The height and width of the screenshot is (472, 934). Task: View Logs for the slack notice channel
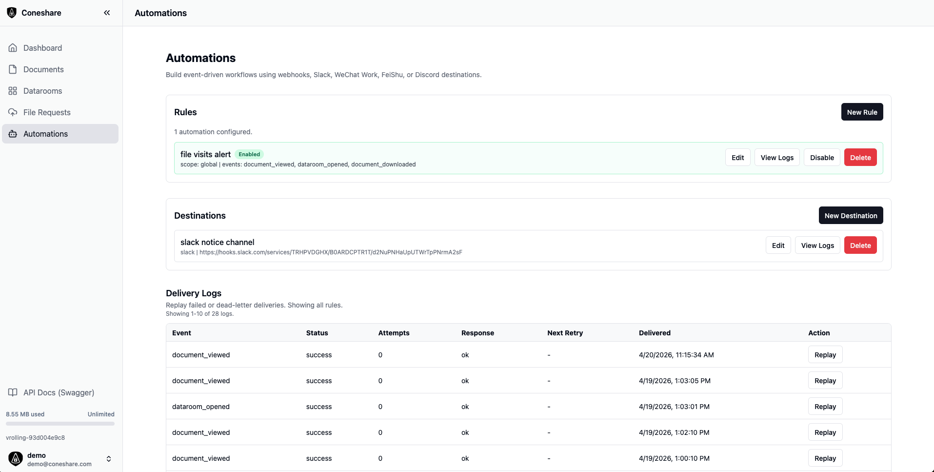(817, 245)
